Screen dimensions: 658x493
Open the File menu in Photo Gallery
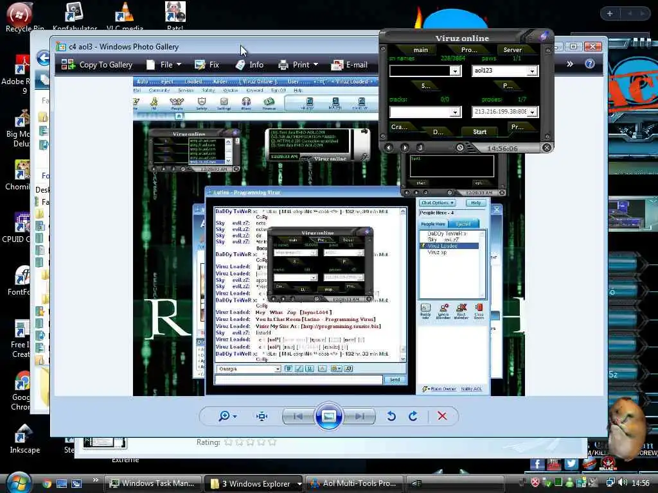click(x=163, y=65)
